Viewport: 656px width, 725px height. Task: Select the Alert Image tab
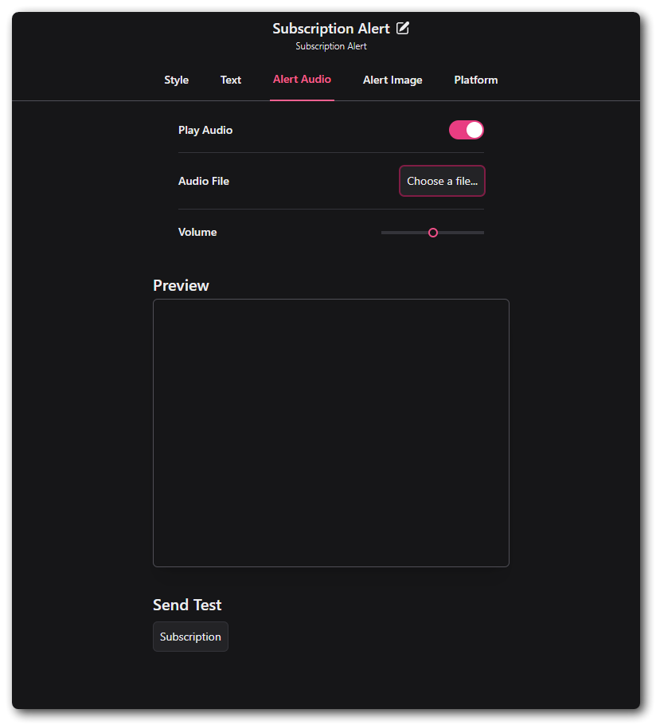click(392, 80)
